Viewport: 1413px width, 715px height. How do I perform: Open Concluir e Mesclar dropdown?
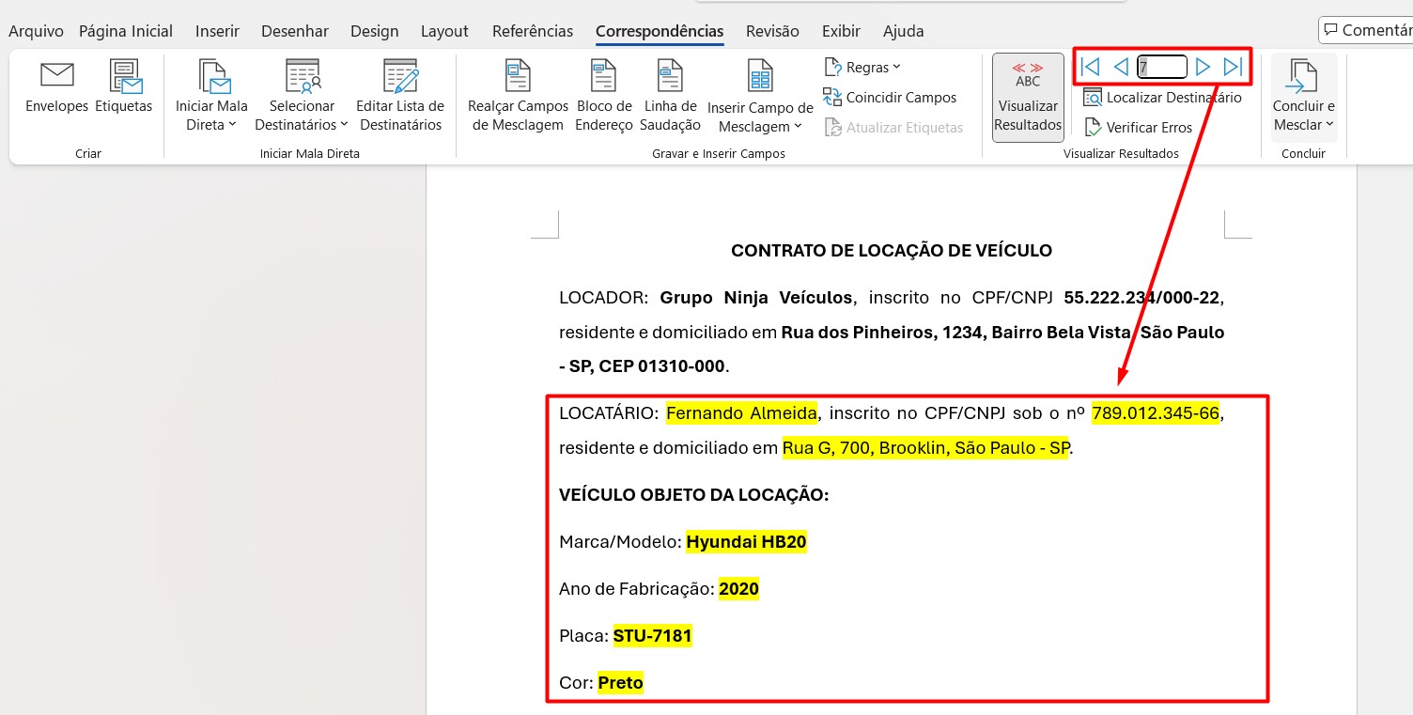click(x=1304, y=96)
